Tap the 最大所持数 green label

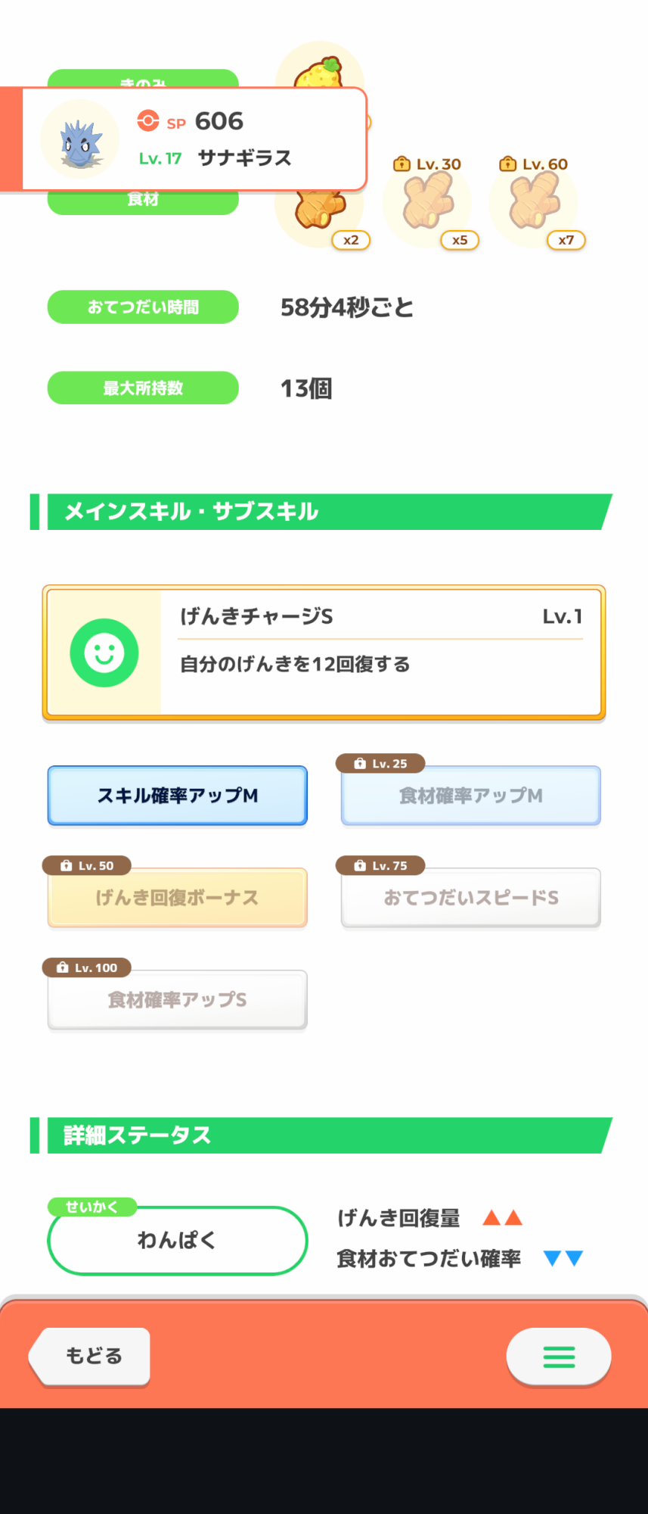143,388
